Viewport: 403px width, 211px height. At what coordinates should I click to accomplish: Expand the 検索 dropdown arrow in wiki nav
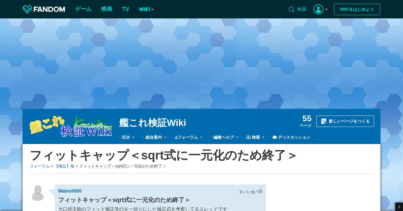tap(263, 137)
